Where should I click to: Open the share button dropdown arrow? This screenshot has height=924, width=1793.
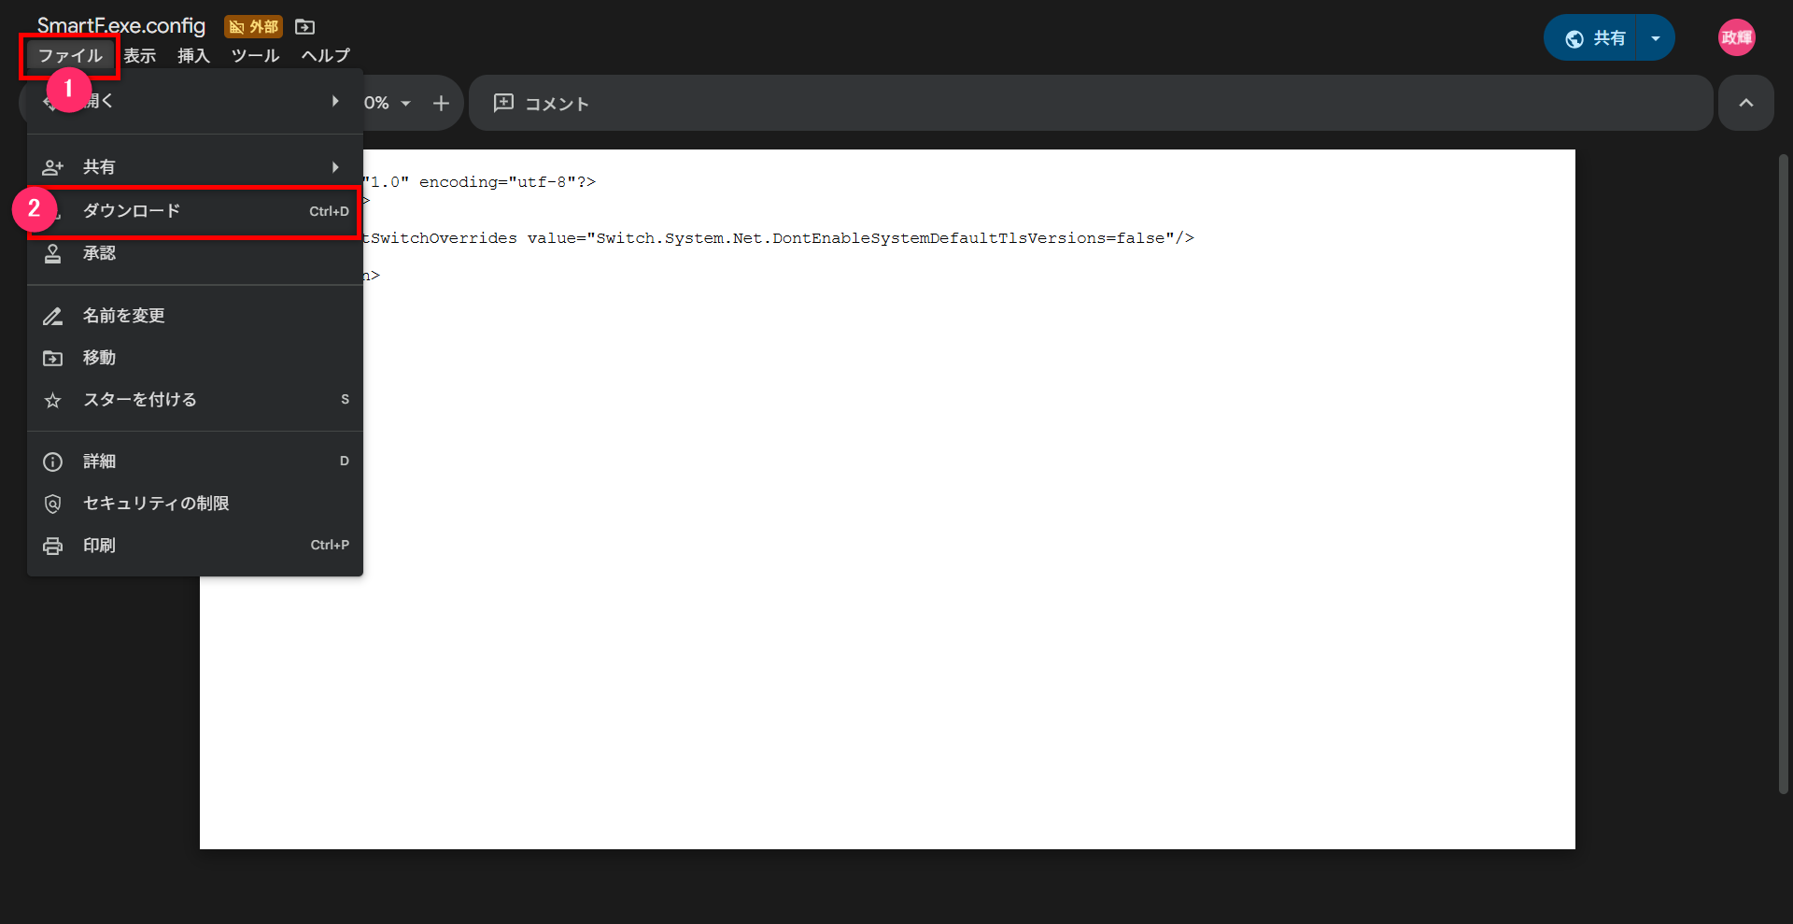coord(1655,38)
